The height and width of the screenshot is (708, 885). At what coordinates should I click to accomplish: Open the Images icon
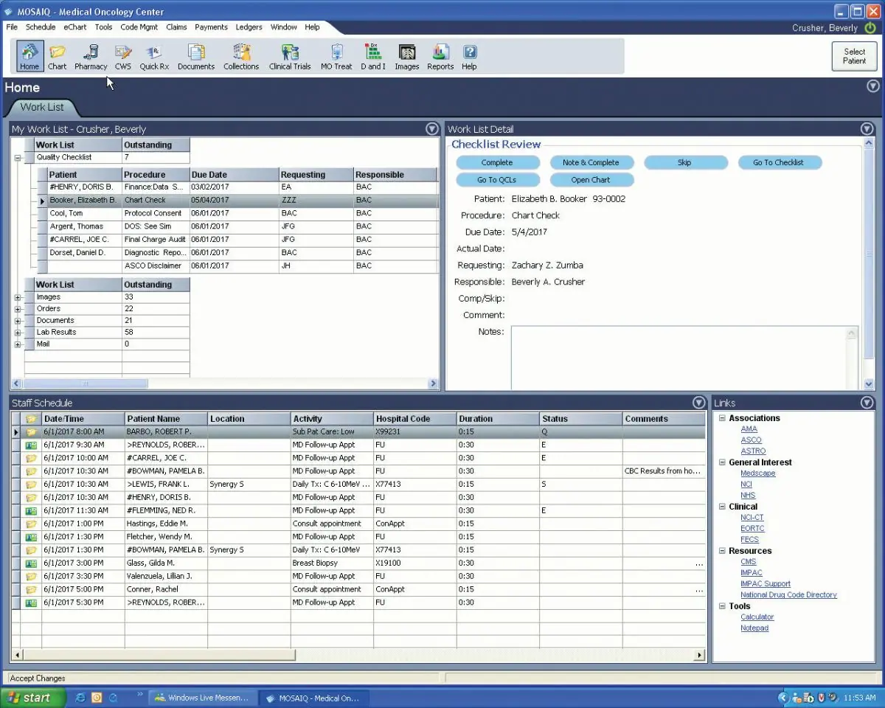(x=407, y=55)
